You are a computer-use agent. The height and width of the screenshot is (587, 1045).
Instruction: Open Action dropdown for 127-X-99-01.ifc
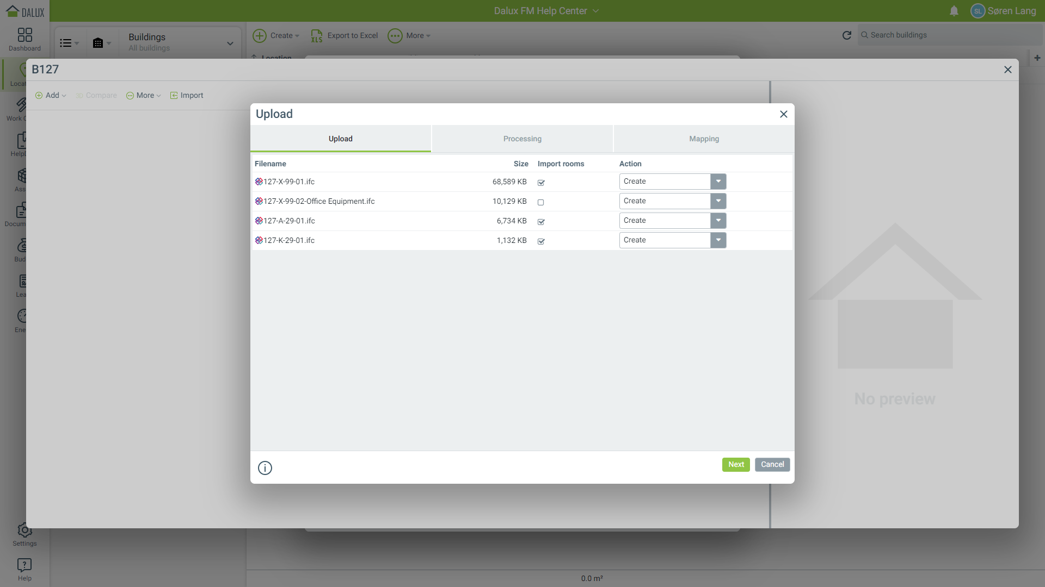coord(718,182)
